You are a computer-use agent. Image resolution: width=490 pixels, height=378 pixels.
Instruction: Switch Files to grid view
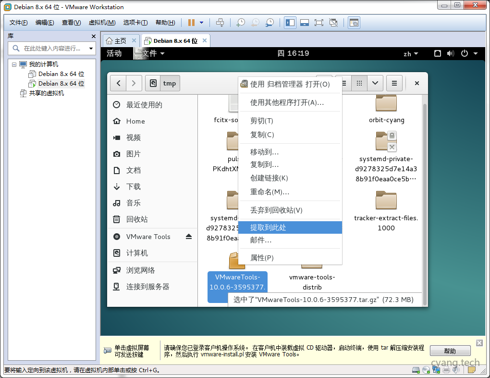point(359,83)
